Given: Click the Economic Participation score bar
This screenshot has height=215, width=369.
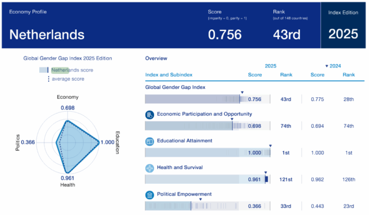Looking at the screenshot, I should pos(208,126).
